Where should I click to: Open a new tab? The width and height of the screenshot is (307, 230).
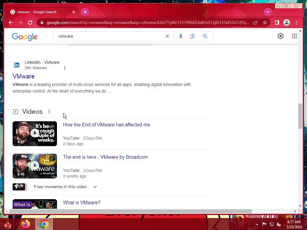point(85,12)
